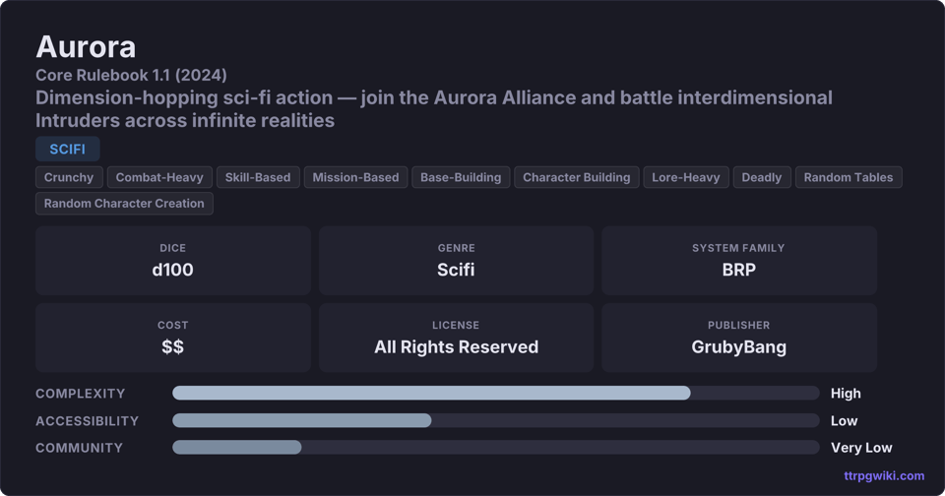The image size is (945, 496).
Task: Click the Complexity rating bar
Action: click(x=495, y=393)
